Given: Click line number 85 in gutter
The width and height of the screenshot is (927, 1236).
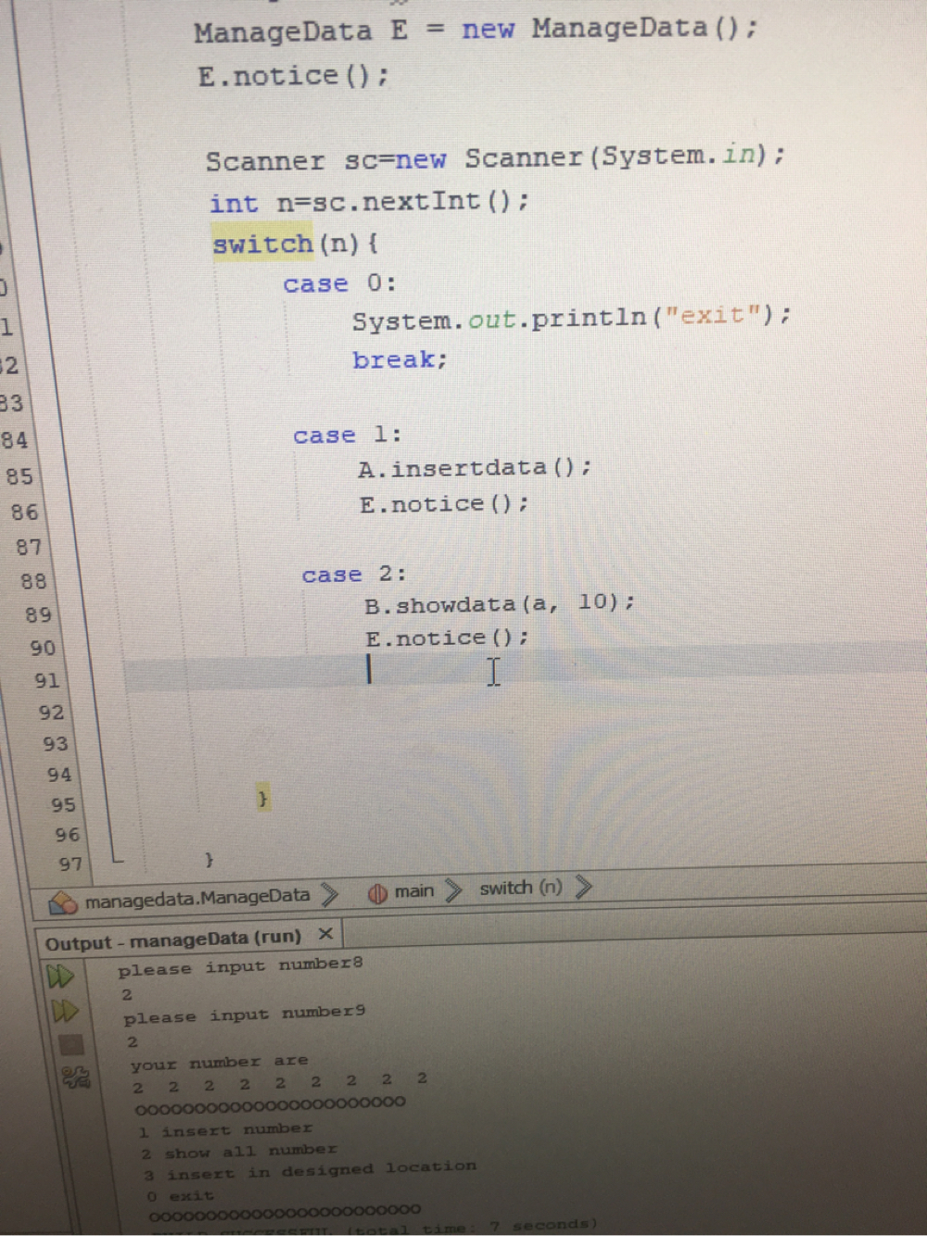Looking at the screenshot, I should pos(19,476).
